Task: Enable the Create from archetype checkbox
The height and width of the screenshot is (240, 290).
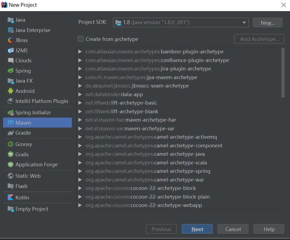Action: (81, 39)
